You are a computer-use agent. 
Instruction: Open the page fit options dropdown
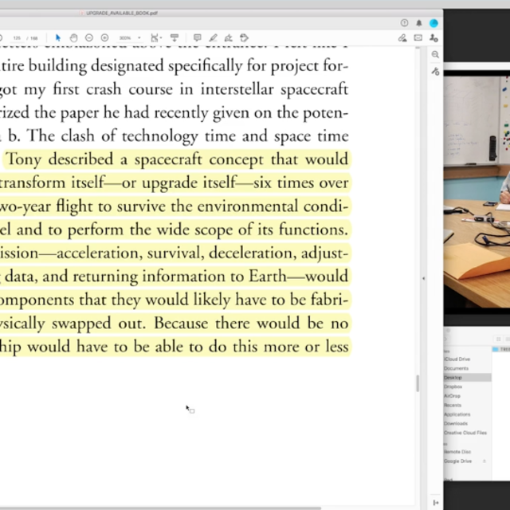(x=155, y=37)
